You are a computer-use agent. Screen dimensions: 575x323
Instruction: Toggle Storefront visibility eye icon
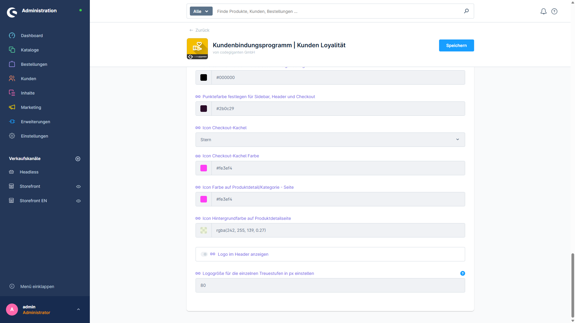click(x=78, y=187)
